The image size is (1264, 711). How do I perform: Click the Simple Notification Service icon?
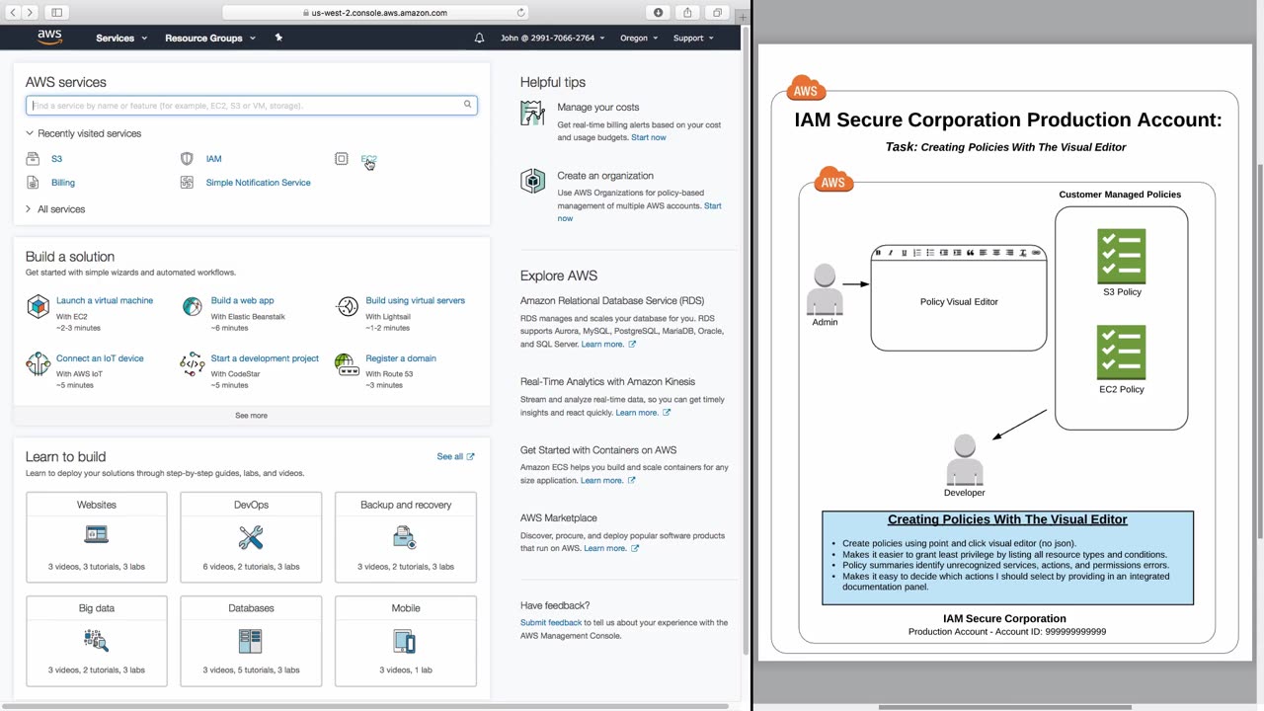coord(187,183)
